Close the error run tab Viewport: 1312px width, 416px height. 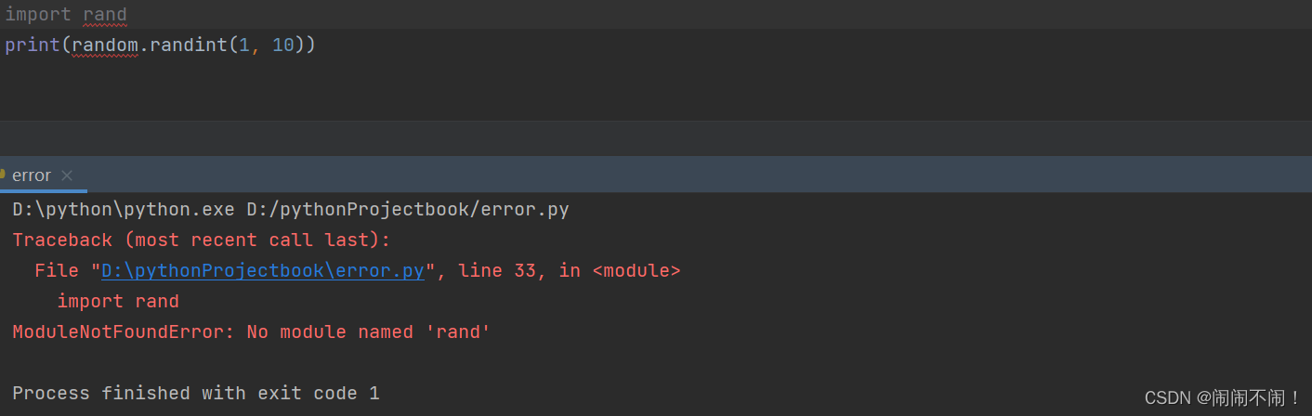[67, 175]
